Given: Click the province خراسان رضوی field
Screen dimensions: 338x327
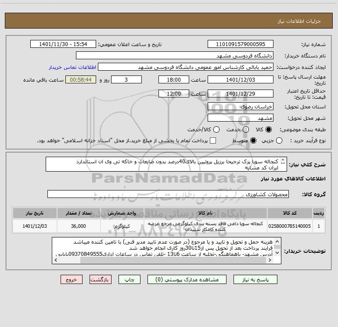Looking at the screenshot, I should tap(241, 106).
